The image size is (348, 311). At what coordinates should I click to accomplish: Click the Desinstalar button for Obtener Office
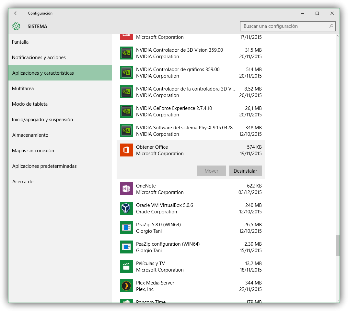click(x=245, y=171)
